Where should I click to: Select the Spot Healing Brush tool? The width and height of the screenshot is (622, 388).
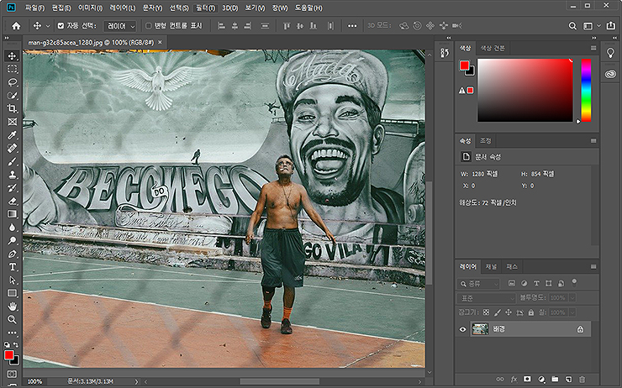pyautogui.click(x=13, y=148)
